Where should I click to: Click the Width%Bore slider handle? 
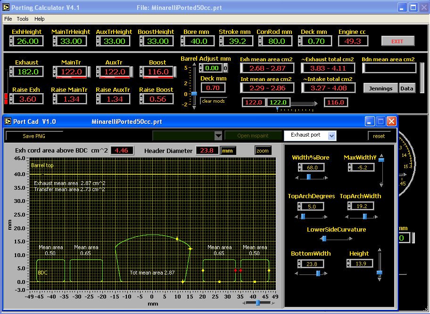(x=309, y=177)
